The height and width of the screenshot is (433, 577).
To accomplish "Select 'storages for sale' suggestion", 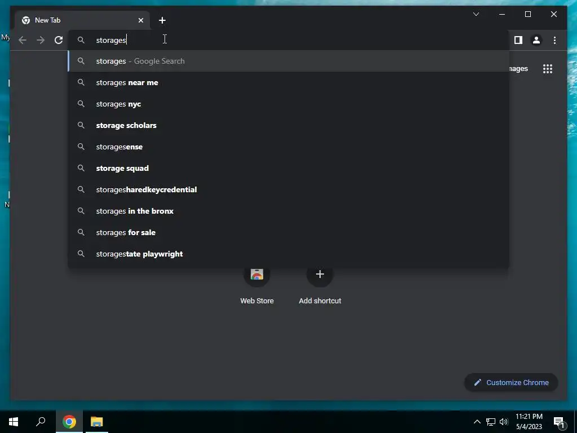I will click(288, 232).
